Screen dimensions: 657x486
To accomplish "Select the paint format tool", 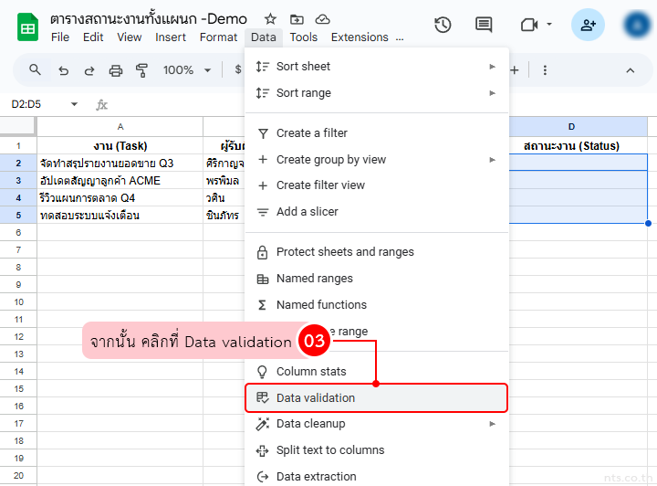I will [x=141, y=70].
